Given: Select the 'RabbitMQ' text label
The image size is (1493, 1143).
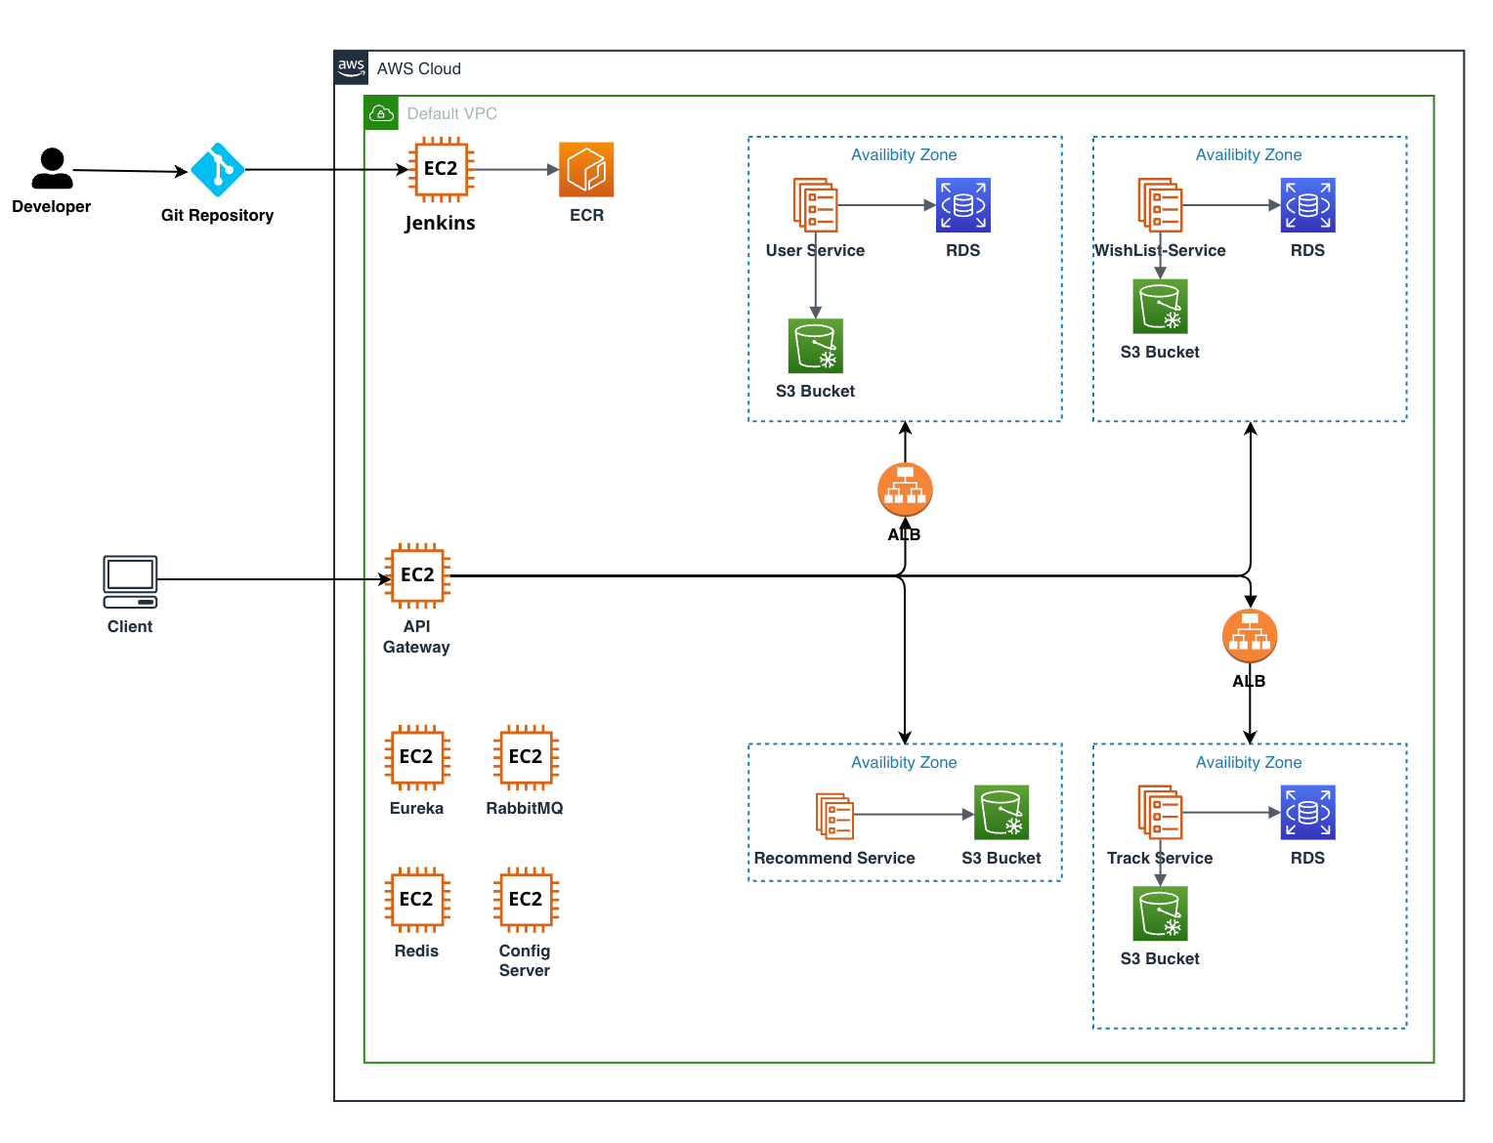Looking at the screenshot, I should [x=525, y=808].
